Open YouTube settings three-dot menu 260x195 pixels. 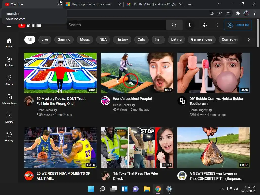click(217, 25)
